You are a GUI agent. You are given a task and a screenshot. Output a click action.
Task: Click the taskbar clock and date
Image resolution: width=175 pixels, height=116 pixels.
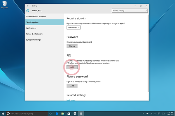point(170,114)
